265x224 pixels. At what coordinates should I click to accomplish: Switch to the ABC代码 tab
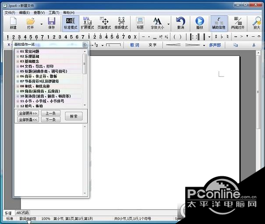pos(22,213)
